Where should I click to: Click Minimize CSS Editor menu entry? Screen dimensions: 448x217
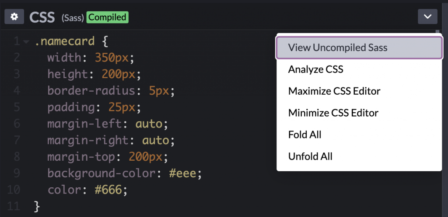pos(333,113)
